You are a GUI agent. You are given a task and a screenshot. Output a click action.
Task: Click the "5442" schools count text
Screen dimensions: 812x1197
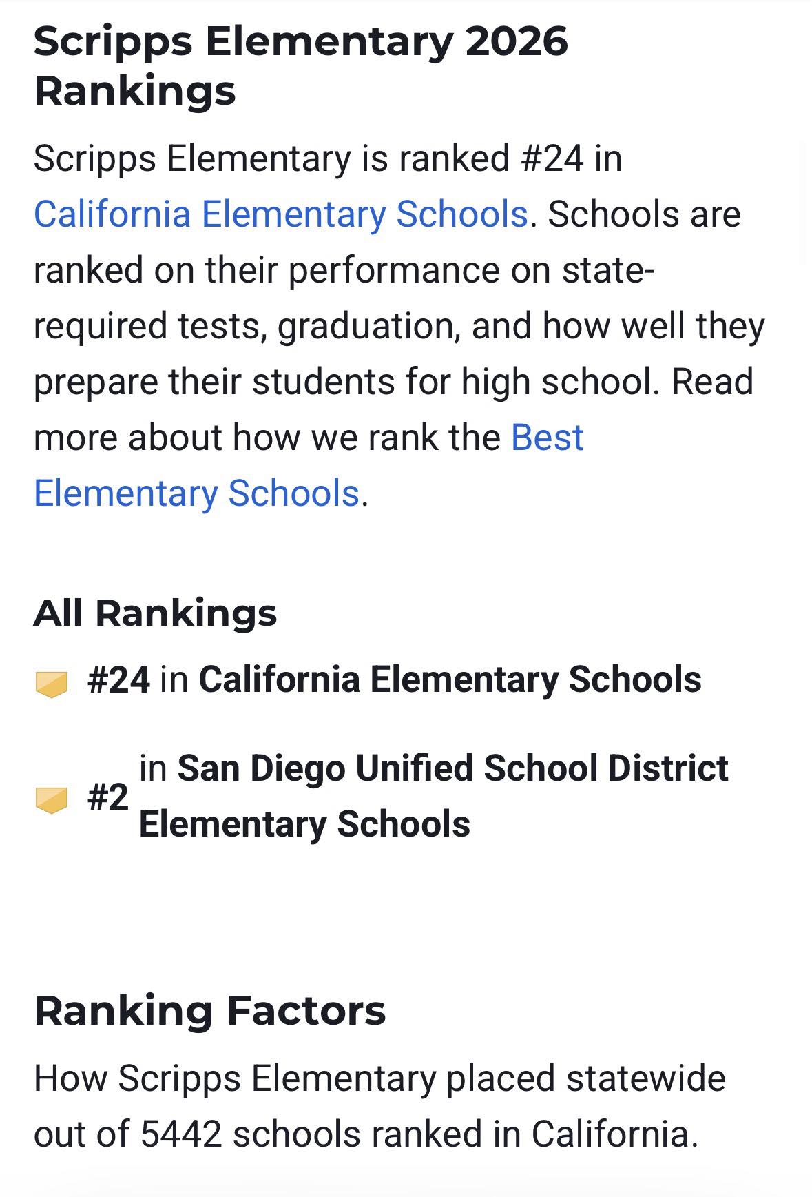[x=181, y=1134]
